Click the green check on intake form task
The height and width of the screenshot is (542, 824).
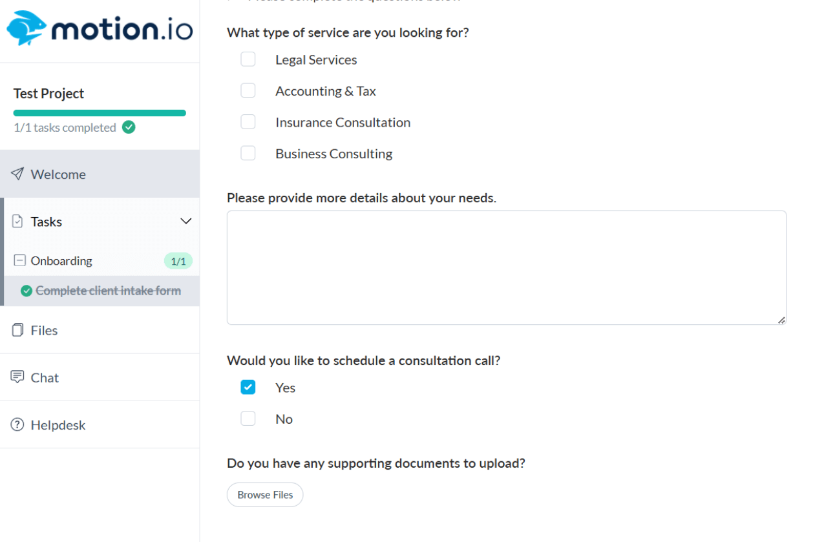[x=26, y=291]
